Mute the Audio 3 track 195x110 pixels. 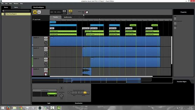[46, 61]
